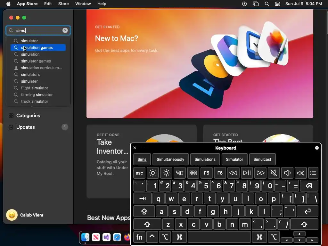
Task: Open 'simulation curriculum...' developer suggestion
Action: pos(38,68)
